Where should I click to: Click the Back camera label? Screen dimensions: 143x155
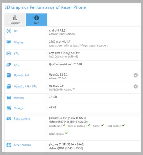(22, 119)
